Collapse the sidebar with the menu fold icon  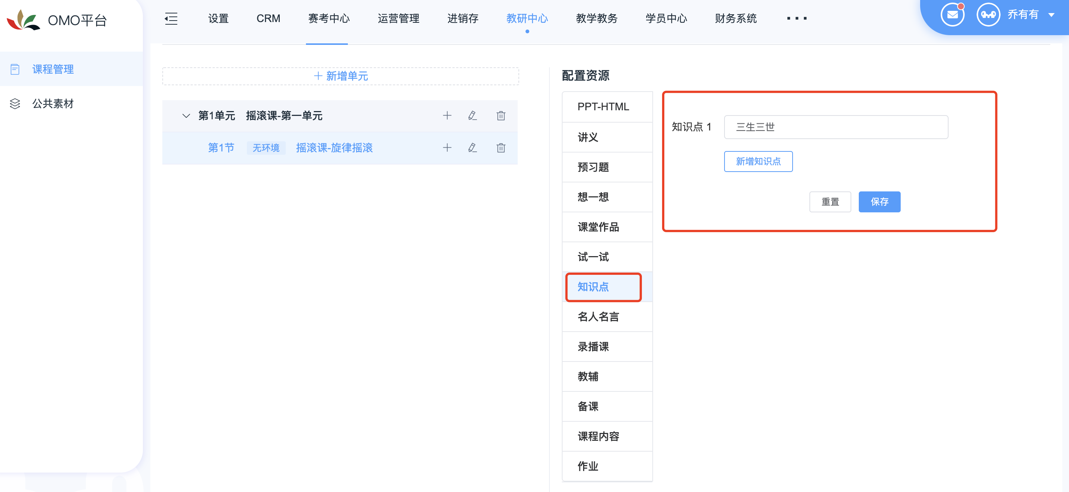coord(171,19)
